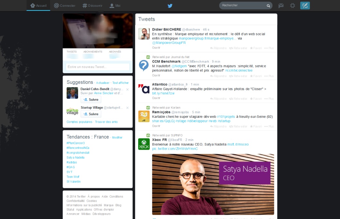
Task: Open direct messages envelope icon
Action: point(281,6)
